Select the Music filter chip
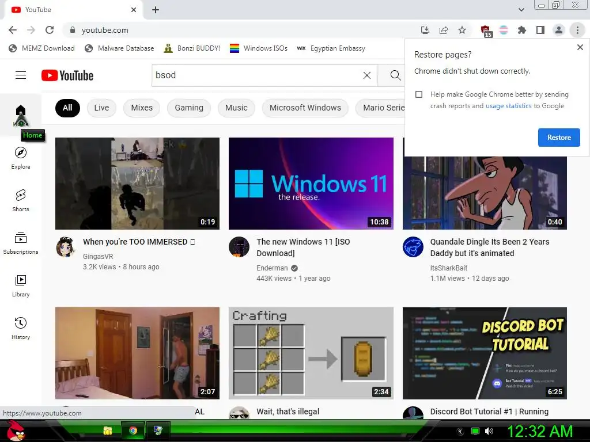Screen dimensions: 590x442 (236, 108)
